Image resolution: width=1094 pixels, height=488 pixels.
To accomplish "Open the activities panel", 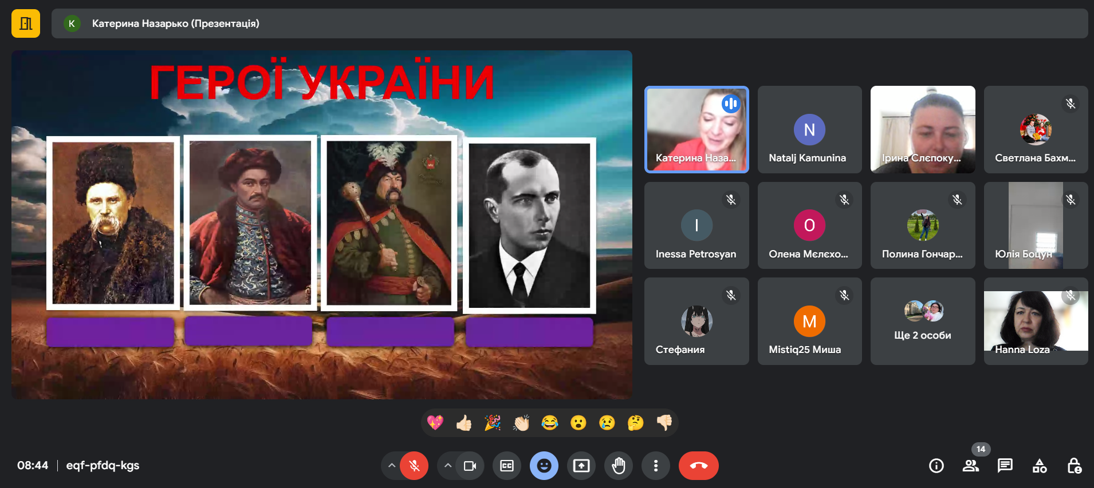I will (1040, 466).
